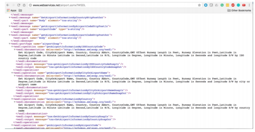
Task: Click output message GetAirportInformationByCountrySoapOut line
Action: [66, 119]
